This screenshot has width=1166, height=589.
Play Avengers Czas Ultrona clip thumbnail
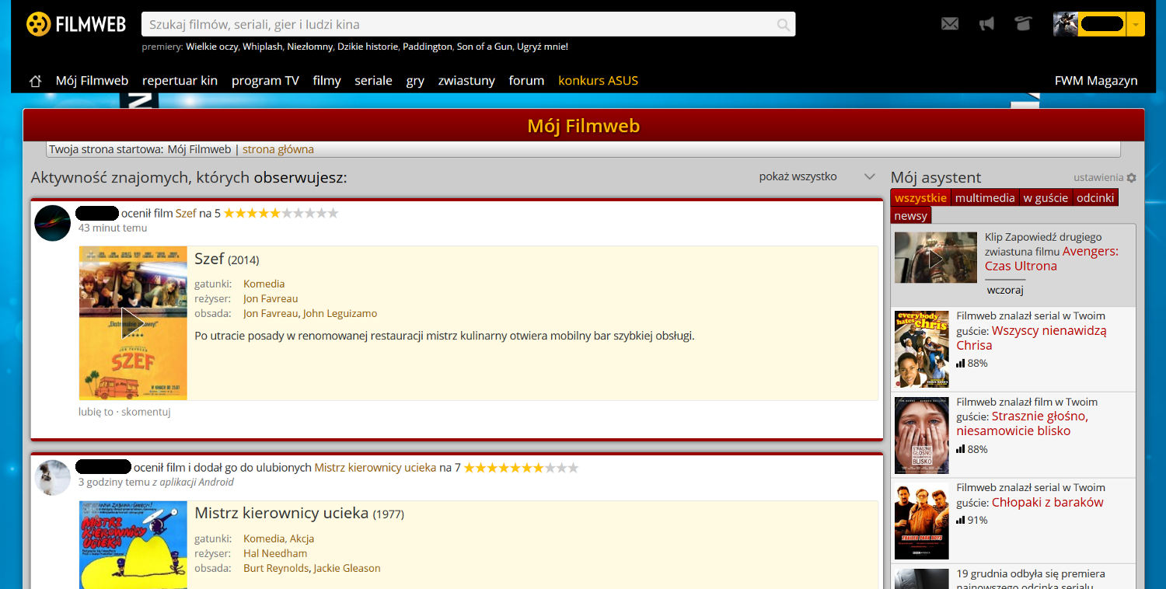pyautogui.click(x=936, y=257)
